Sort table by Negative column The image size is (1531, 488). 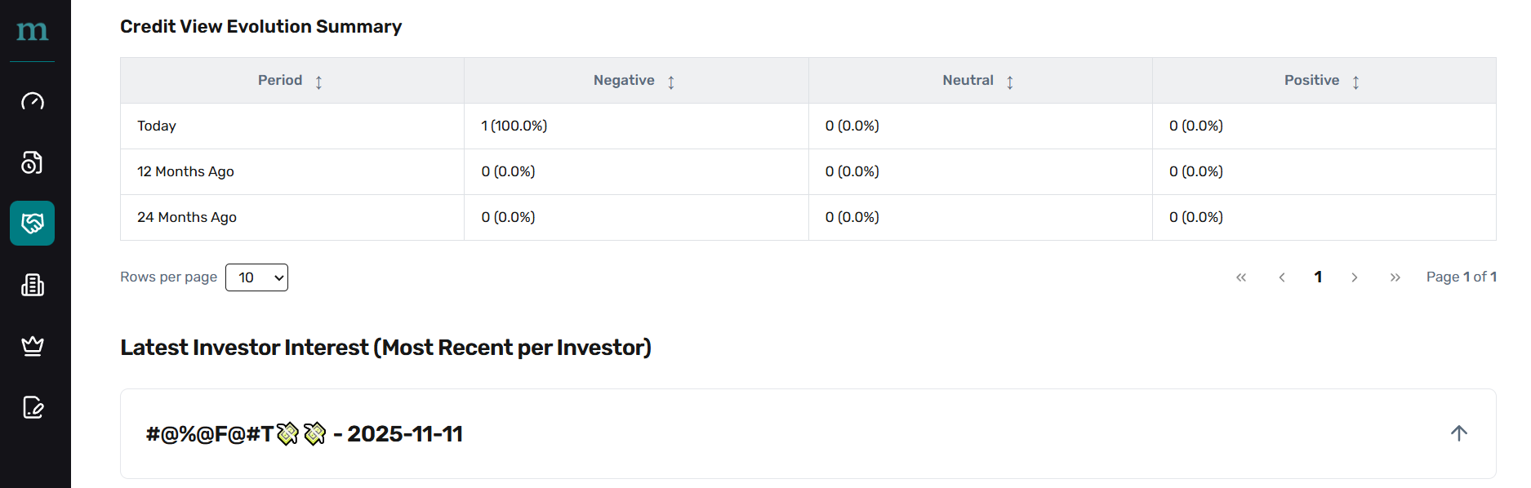pos(670,82)
